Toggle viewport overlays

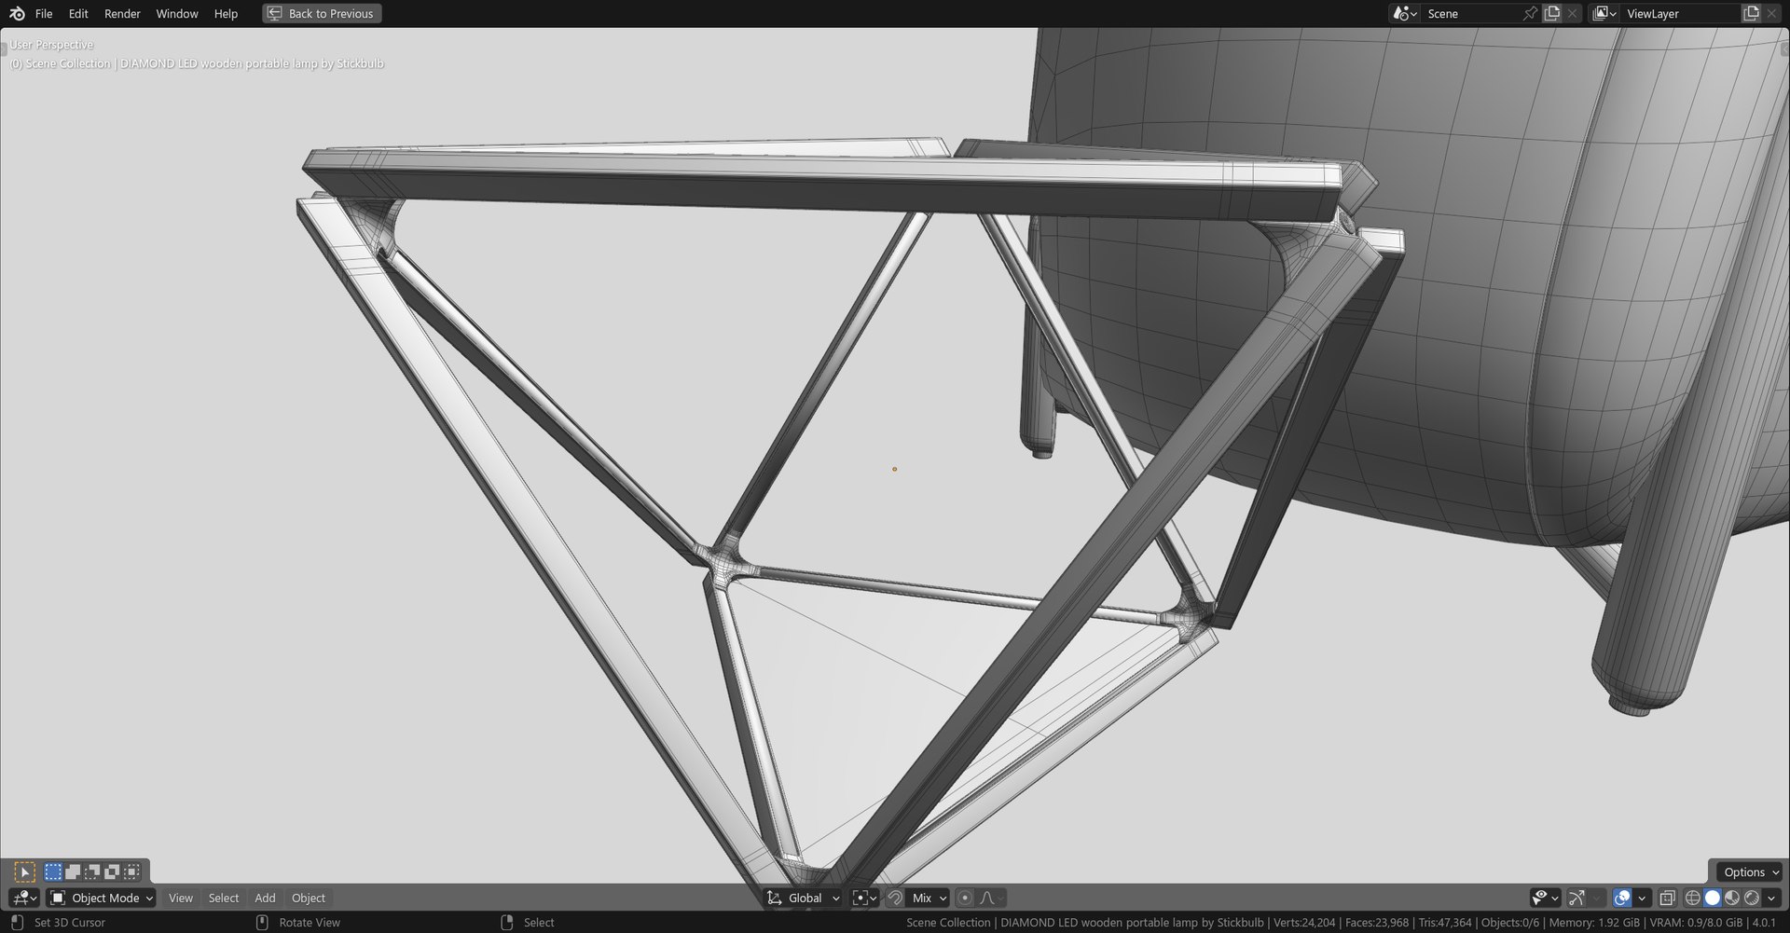click(x=1622, y=898)
